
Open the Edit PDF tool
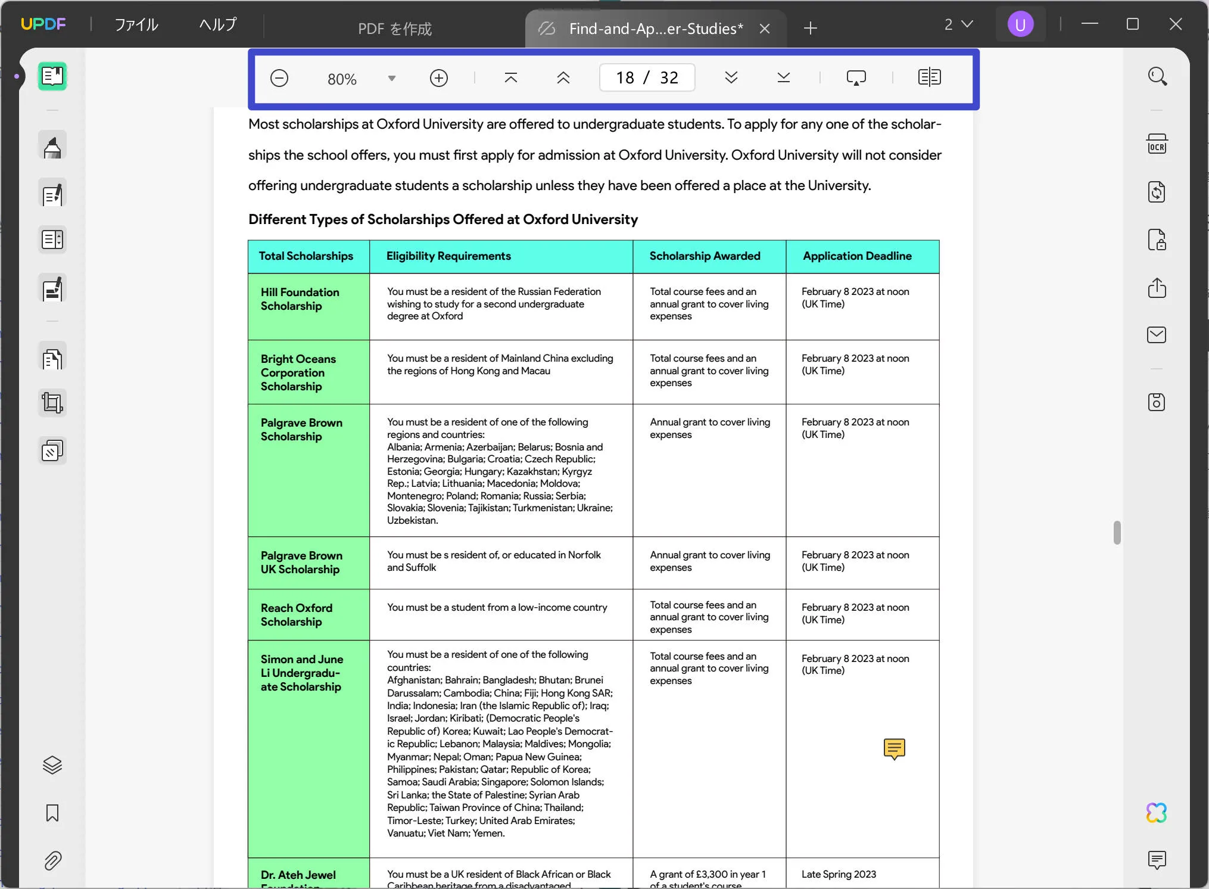tap(52, 194)
